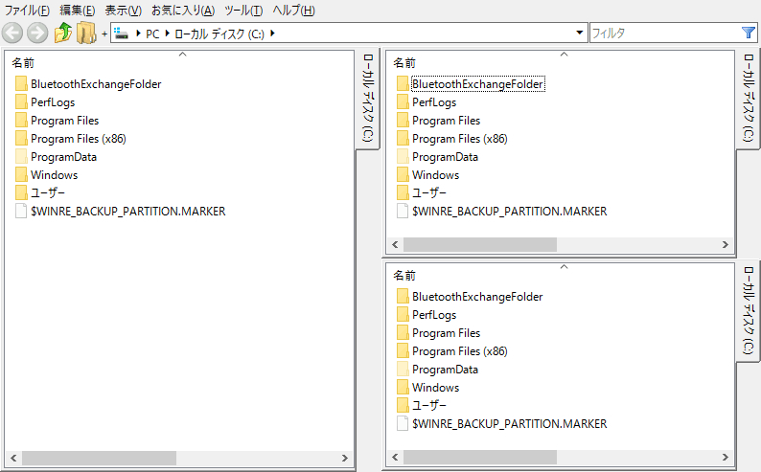Open the 表示(V) menu
761x472 pixels.
click(124, 11)
